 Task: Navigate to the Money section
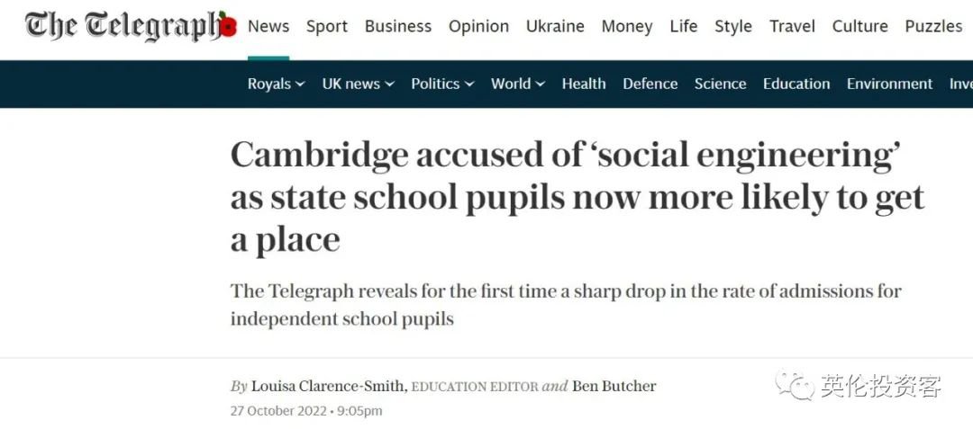click(x=627, y=26)
